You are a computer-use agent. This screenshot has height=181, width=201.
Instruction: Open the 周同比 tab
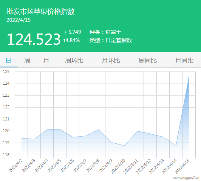(148, 61)
